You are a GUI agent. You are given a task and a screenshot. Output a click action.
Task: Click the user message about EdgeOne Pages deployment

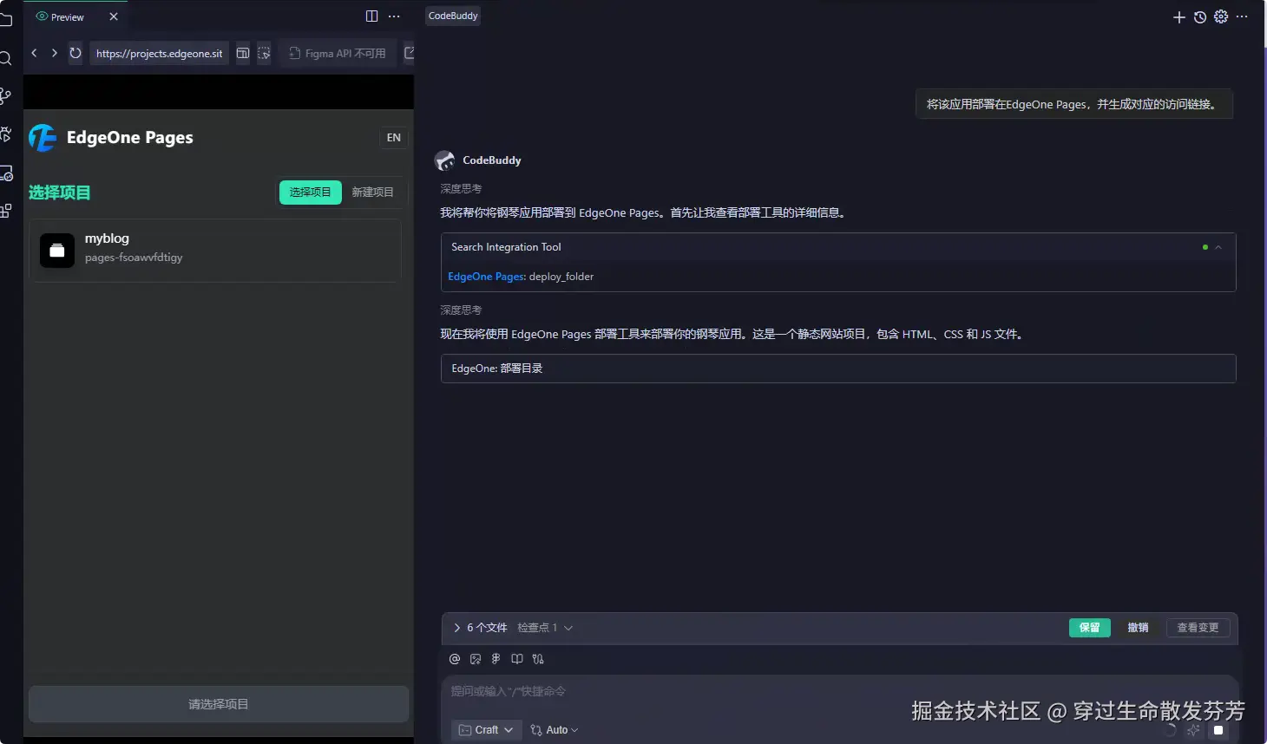coord(1074,104)
